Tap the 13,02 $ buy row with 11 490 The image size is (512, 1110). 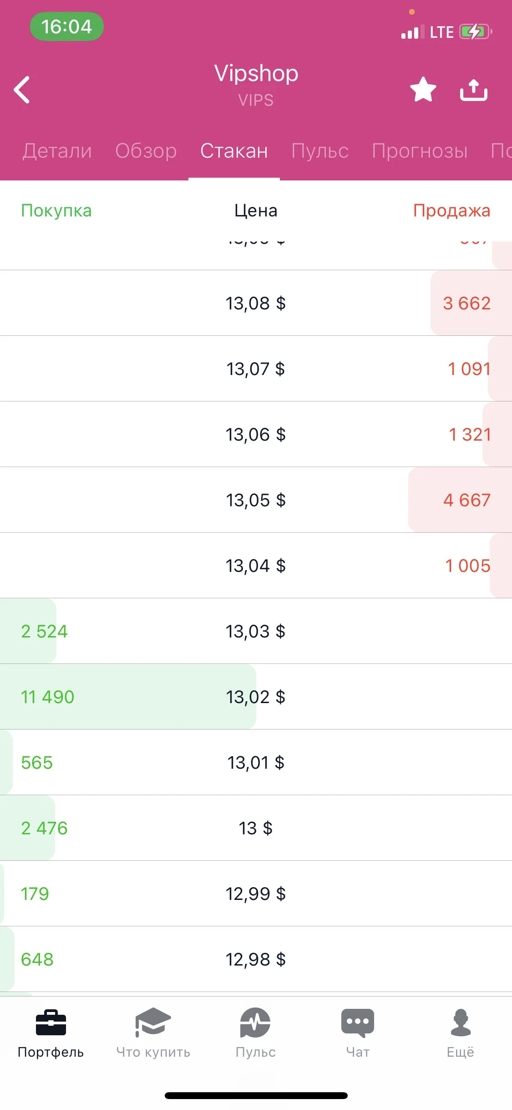256,697
